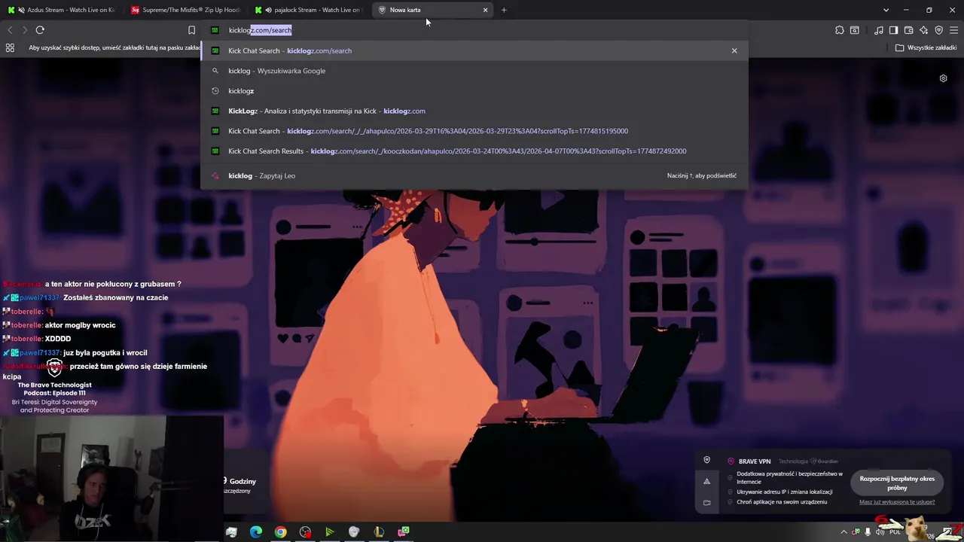Open the Brave extensions puzzle icon
Image resolution: width=964 pixels, height=542 pixels.
pyautogui.click(x=840, y=30)
